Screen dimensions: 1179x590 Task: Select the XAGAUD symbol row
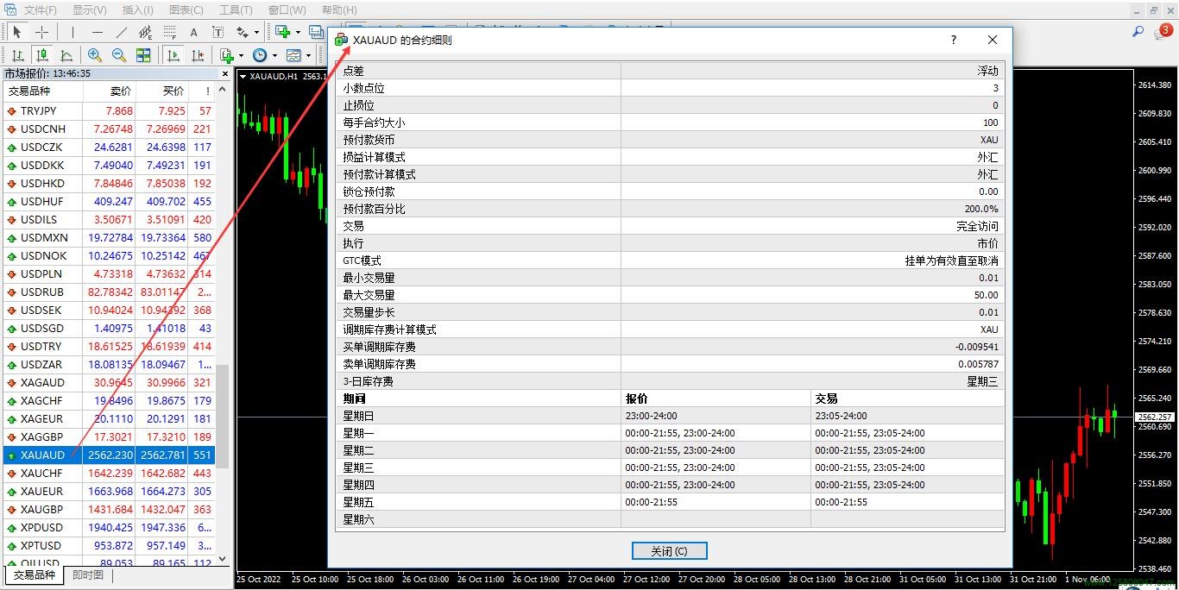109,382
